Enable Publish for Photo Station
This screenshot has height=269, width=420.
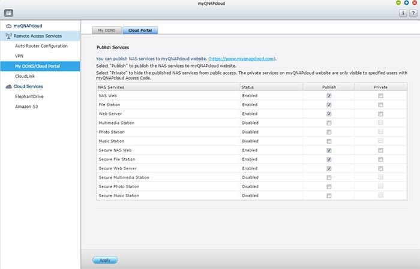tap(329, 132)
